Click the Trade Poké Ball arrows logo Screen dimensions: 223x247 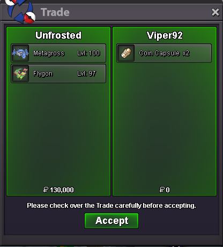coord(20,11)
